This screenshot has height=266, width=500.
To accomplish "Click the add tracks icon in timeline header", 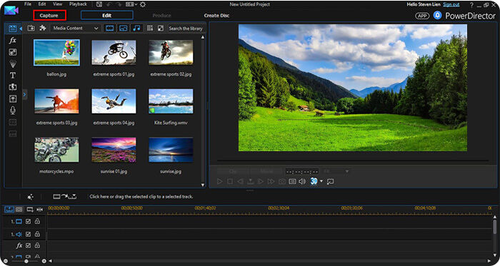I will click(x=30, y=210).
